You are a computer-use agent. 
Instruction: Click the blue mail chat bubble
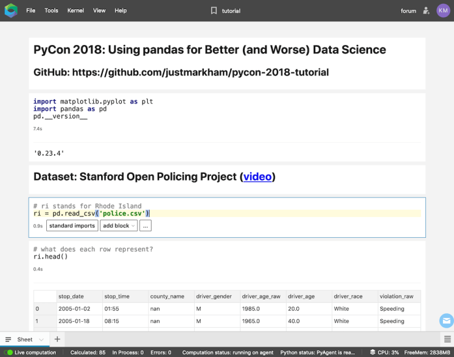pos(447,321)
